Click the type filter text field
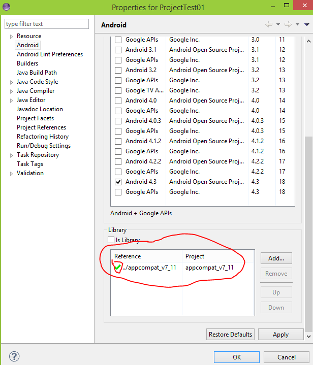Image resolution: width=313 pixels, height=365 pixels. tap(47, 24)
